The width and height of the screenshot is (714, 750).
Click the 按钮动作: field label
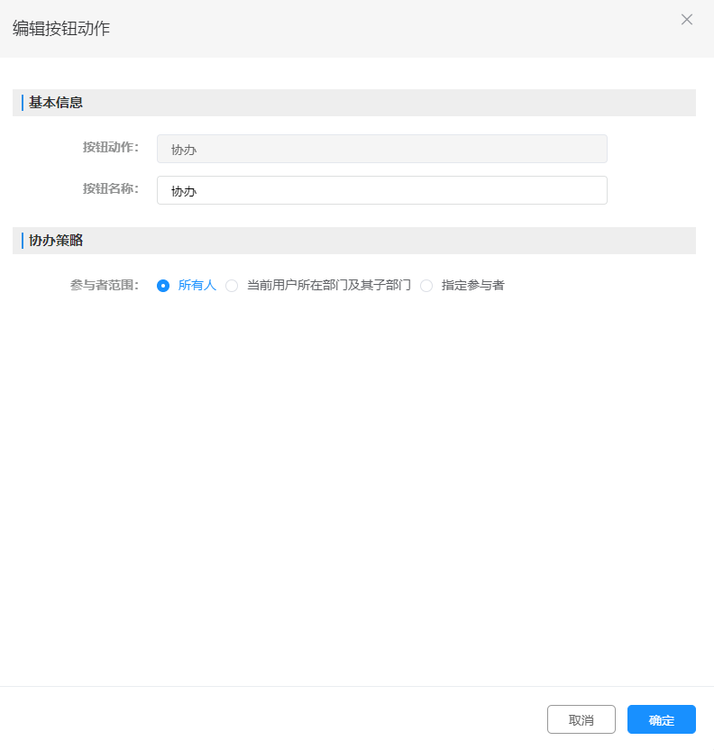[111, 147]
